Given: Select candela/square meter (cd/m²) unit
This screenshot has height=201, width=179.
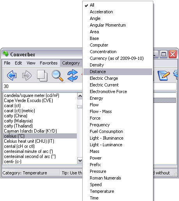Looking at the screenshot, I should pyautogui.click(x=40, y=95).
